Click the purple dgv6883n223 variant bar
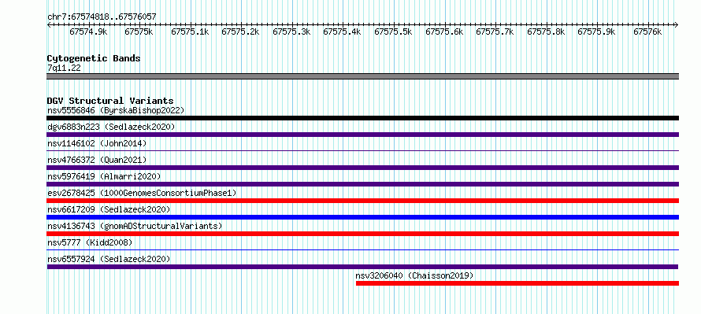The height and width of the screenshot is (314, 701). click(362, 135)
